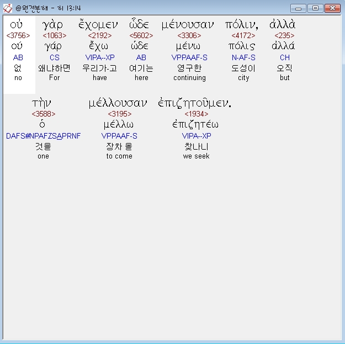Click Korean gloss 여기는
The width and height of the screenshot is (345, 344).
click(x=141, y=68)
